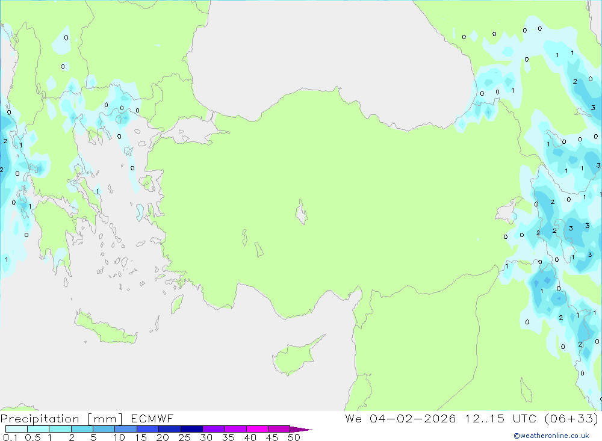The height and width of the screenshot is (441, 602).
Task: Click the 0.1–0.5 mm legend color swatch
Action: click(x=16, y=429)
